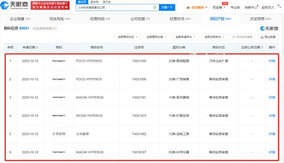The image size is (284, 163).
Task: Switch to 知识产权 tab
Action: (221, 19)
